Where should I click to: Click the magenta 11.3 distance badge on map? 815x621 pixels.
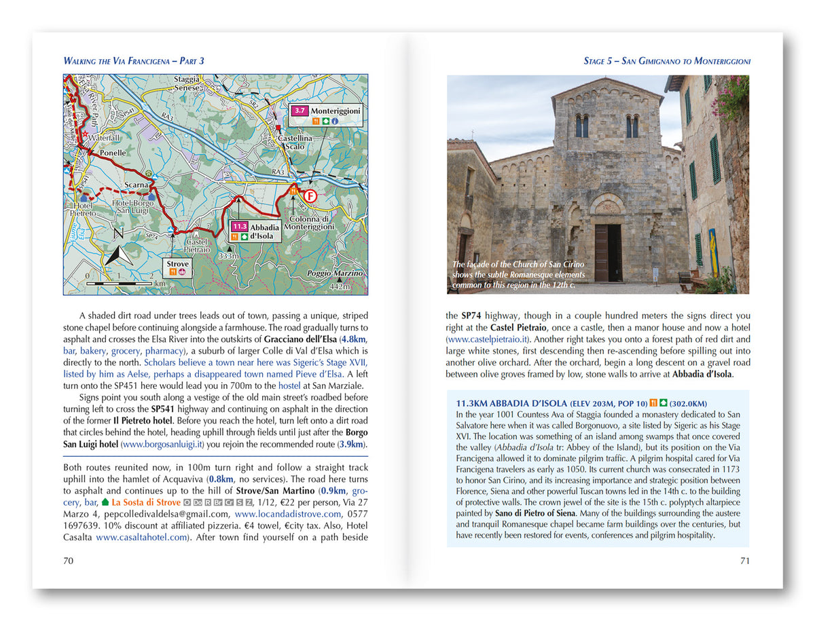pyautogui.click(x=240, y=227)
